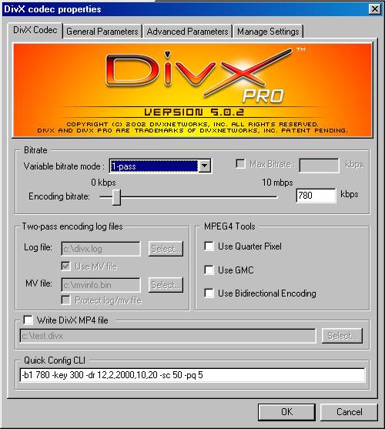Click Select button next to Log file

pos(166,249)
